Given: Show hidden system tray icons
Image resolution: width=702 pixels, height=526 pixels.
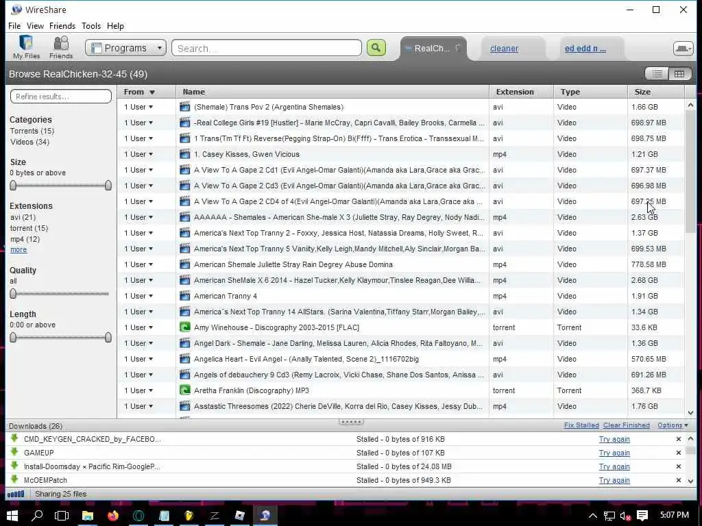Looking at the screenshot, I should [593, 516].
